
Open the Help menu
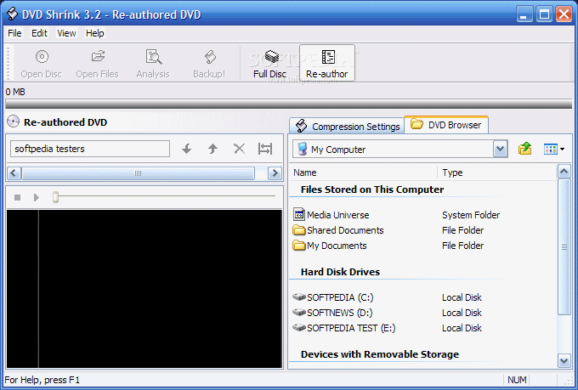[95, 33]
